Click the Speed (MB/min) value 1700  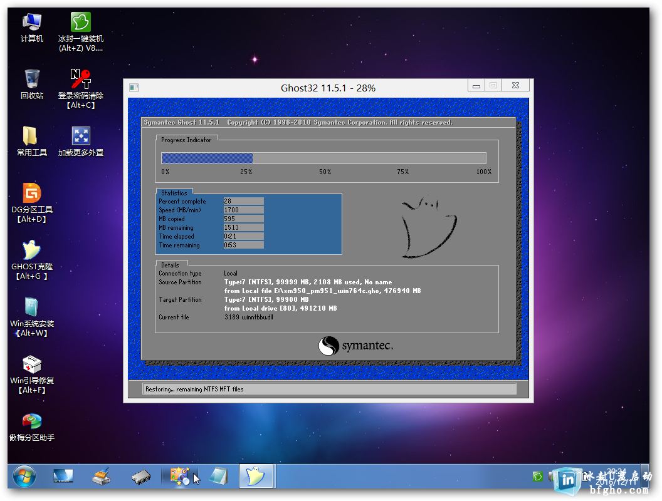click(244, 210)
